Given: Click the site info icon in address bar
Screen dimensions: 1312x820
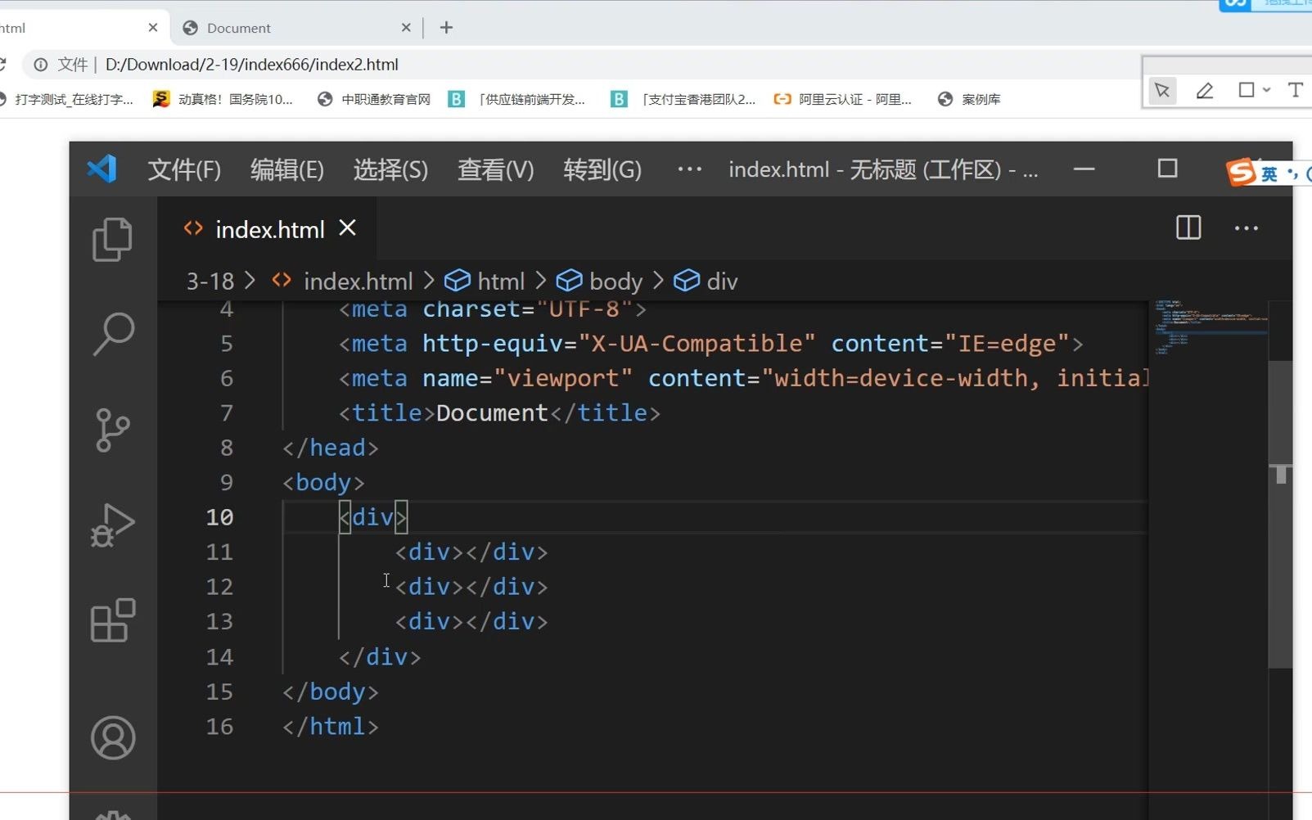Looking at the screenshot, I should [x=40, y=65].
